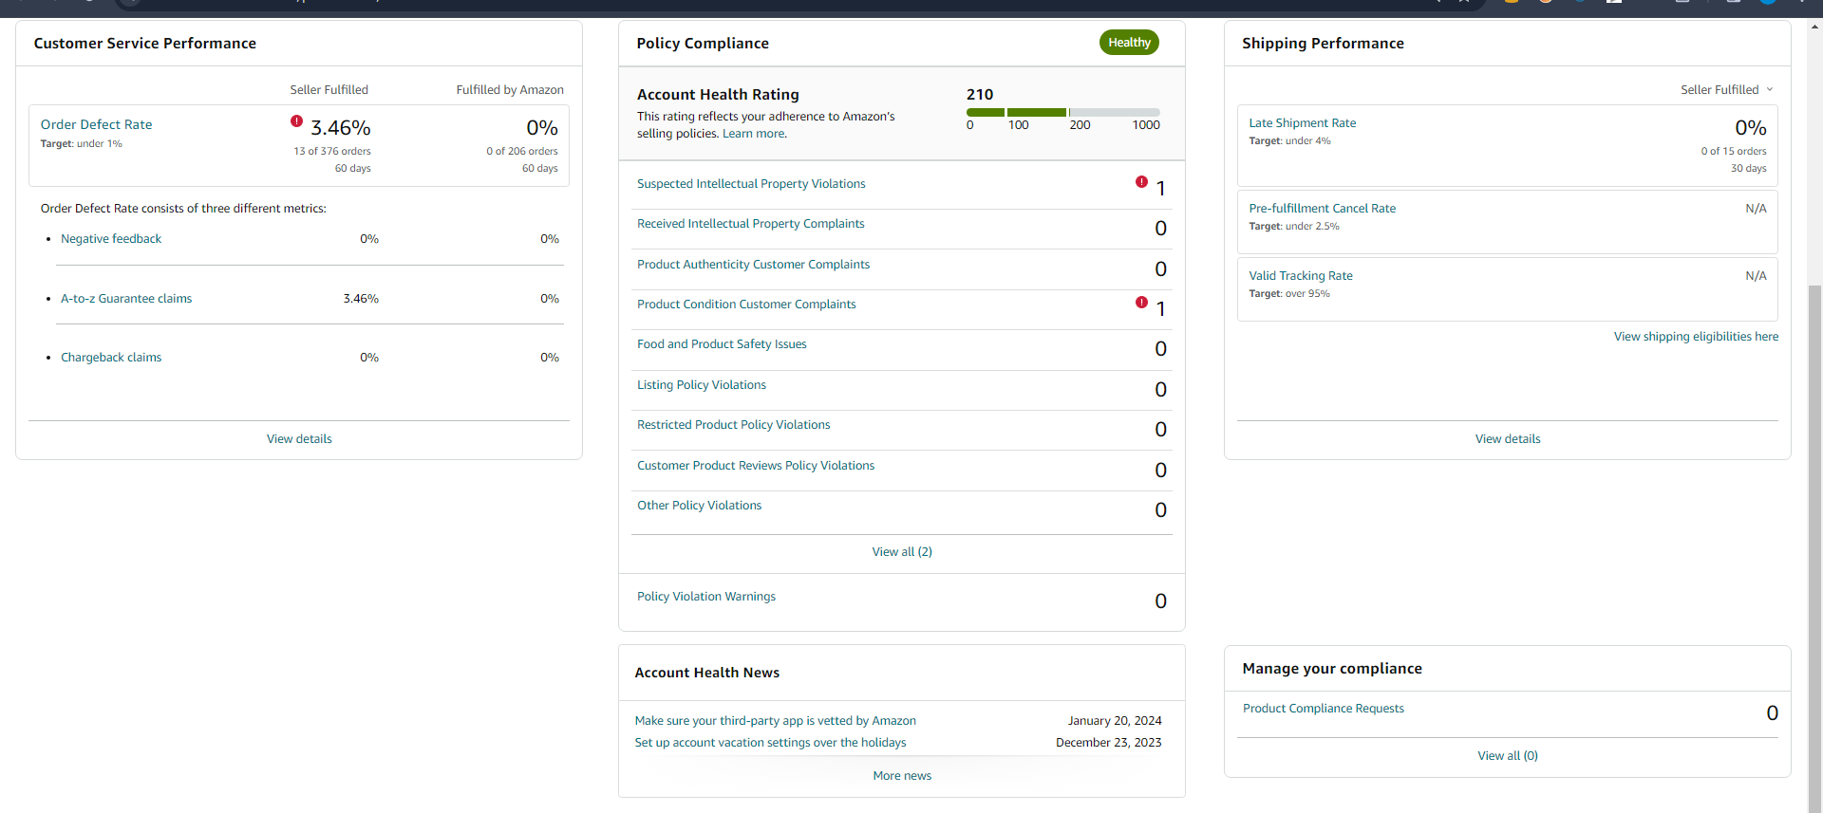Click the '0 of 206 orders' text

[522, 152]
